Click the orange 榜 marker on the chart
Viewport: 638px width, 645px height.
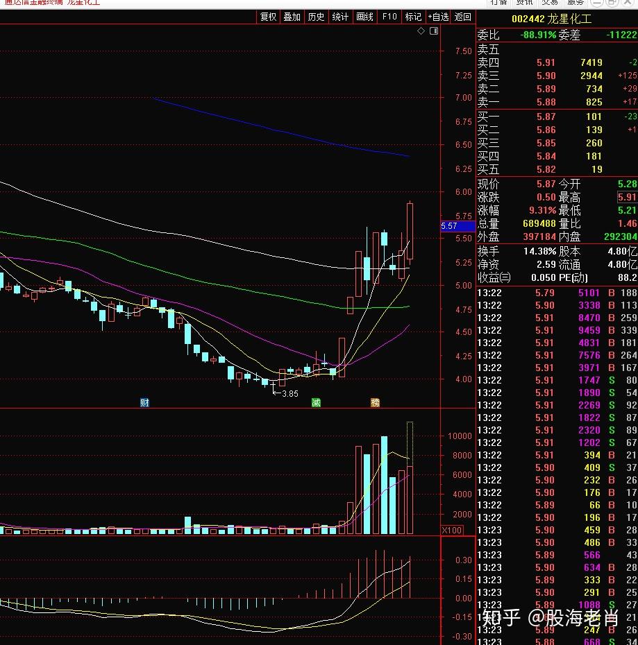[x=376, y=402]
